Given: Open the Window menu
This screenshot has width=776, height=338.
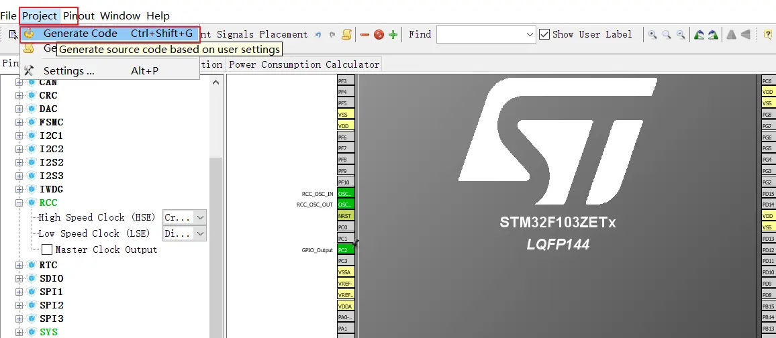Looking at the screenshot, I should point(120,16).
